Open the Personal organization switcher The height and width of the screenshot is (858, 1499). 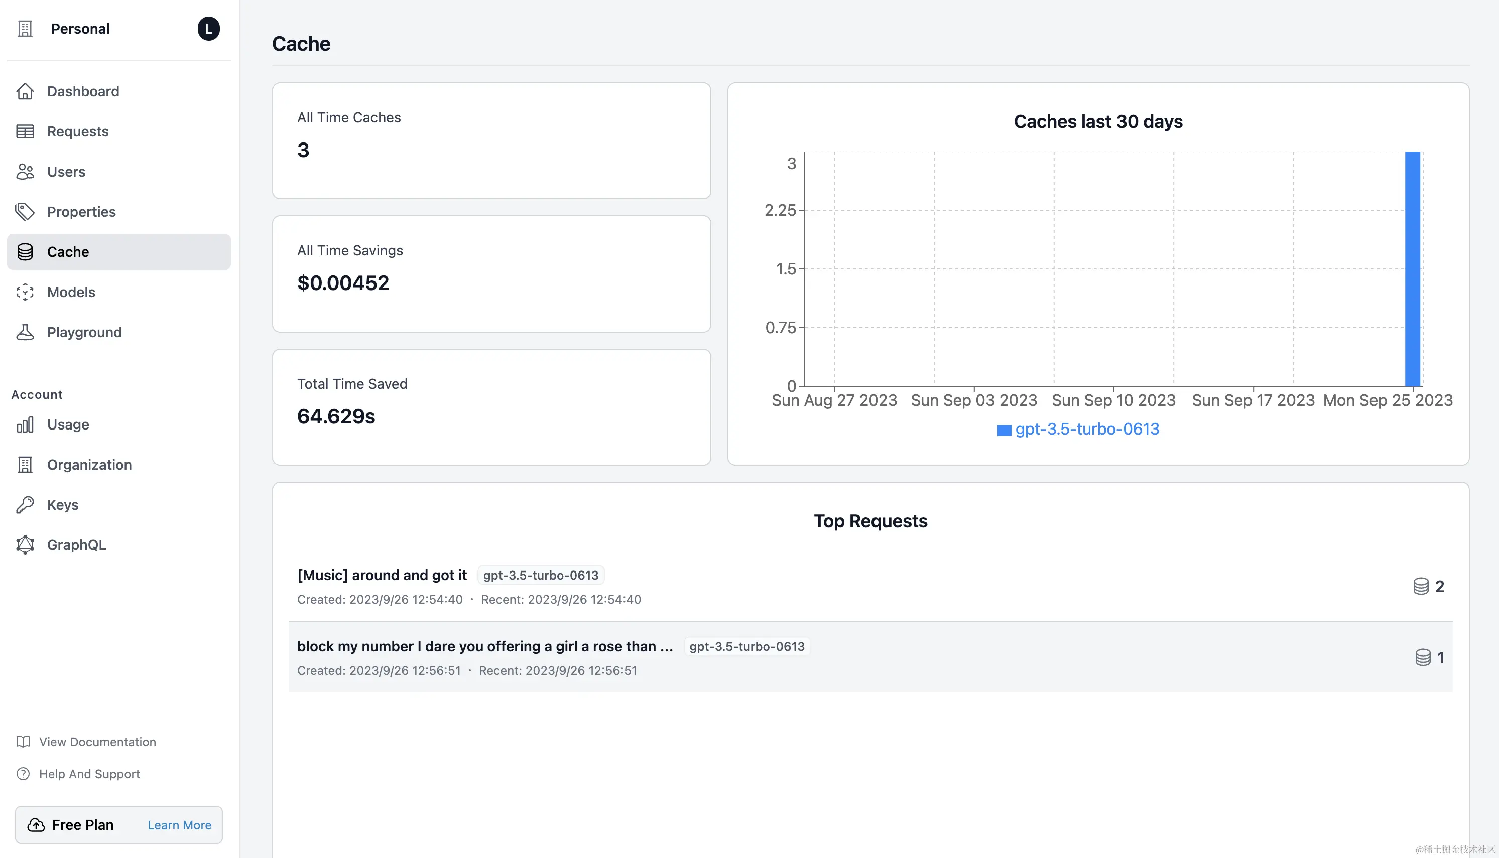click(80, 29)
